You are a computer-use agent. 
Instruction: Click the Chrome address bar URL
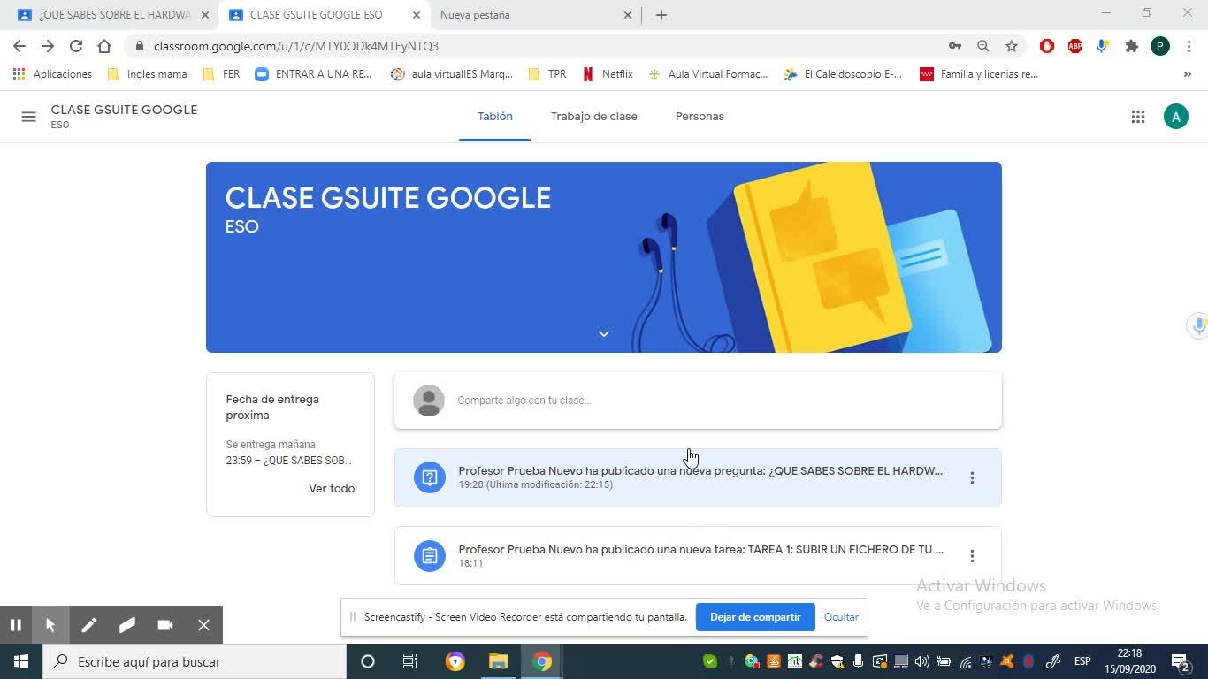(x=295, y=46)
